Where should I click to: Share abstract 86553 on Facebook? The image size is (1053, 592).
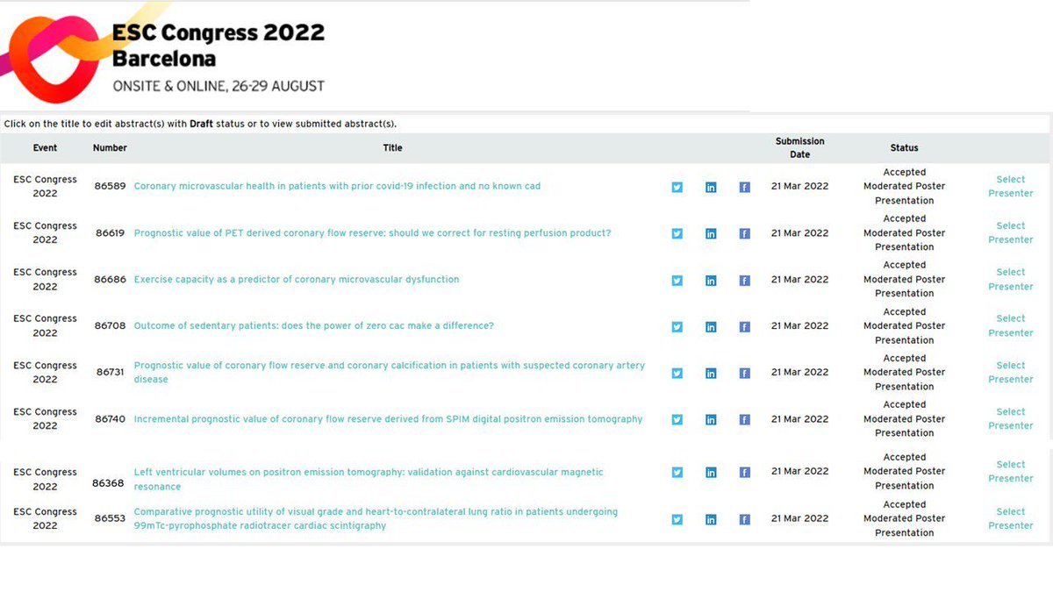[x=744, y=519]
